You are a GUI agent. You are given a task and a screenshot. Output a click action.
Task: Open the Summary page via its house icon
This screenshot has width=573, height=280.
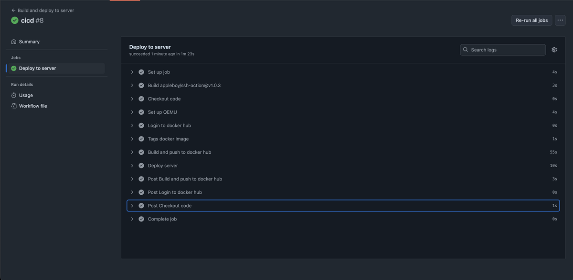coord(13,41)
